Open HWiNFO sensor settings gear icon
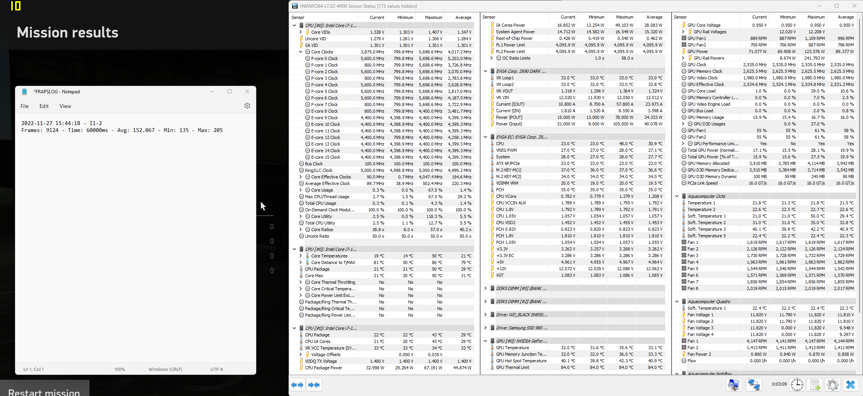Screen dimensions: 863x396 coord(833,385)
